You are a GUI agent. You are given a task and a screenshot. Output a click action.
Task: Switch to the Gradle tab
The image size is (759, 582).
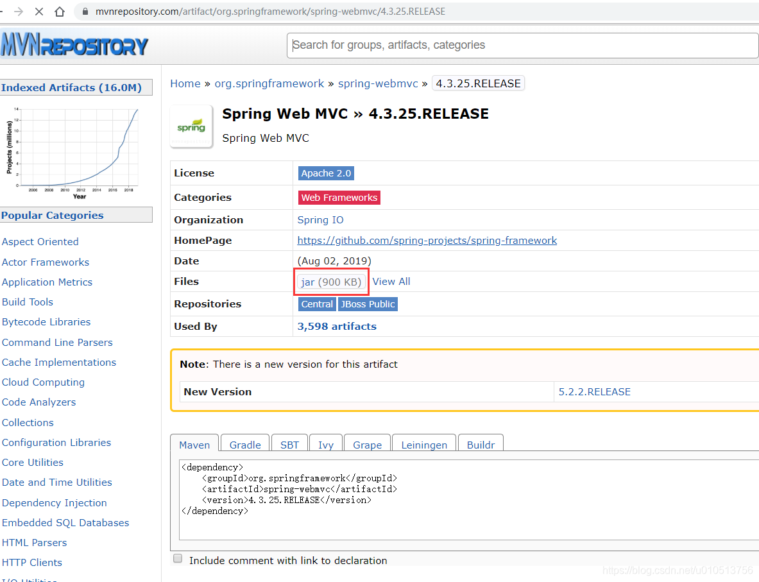coord(245,445)
